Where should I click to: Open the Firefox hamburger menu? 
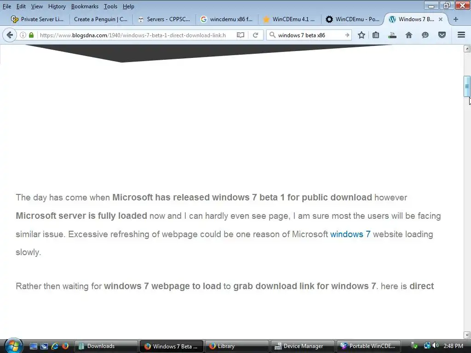point(461,35)
